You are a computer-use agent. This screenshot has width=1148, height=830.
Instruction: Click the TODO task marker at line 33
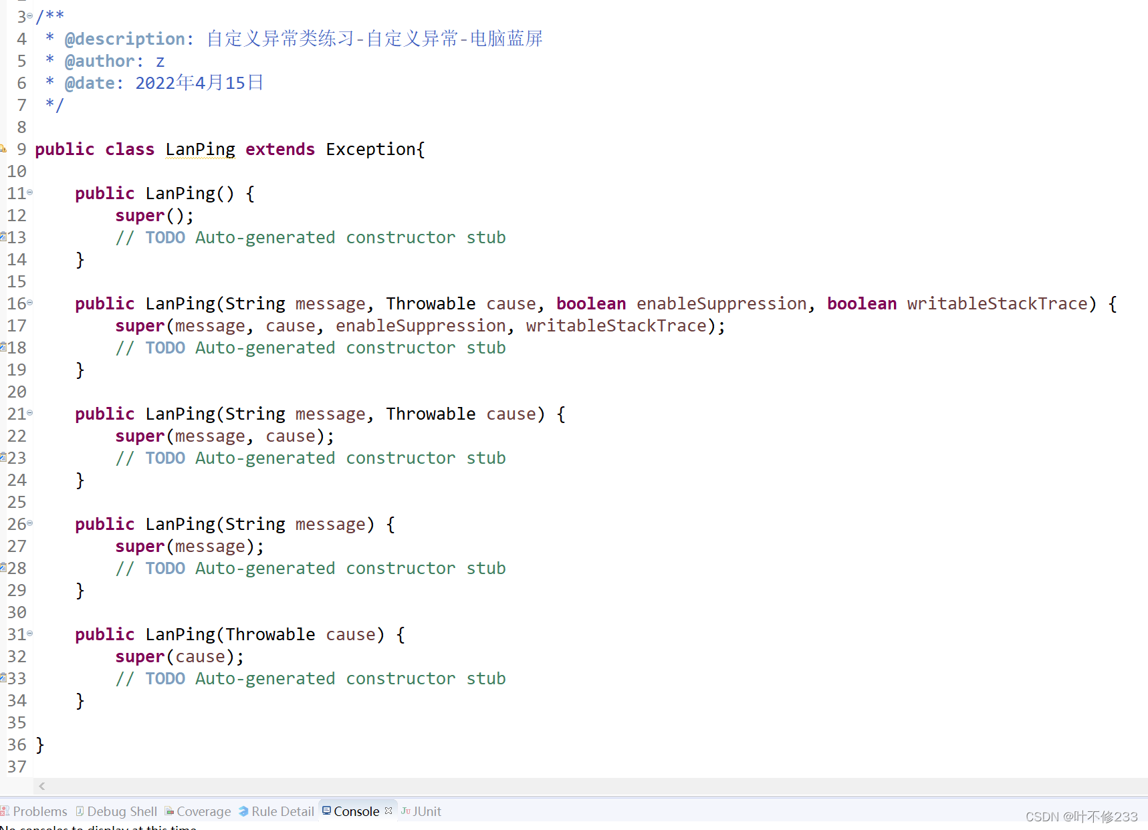(3, 678)
